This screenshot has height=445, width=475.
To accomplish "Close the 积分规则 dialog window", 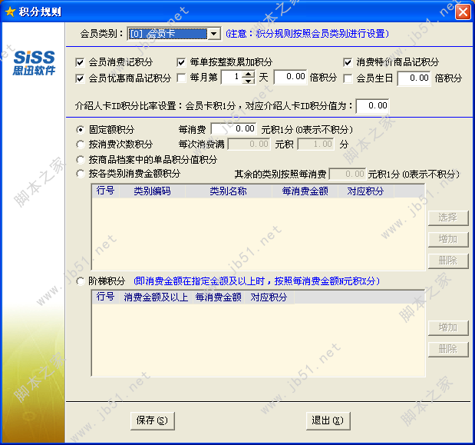I will (x=463, y=12).
